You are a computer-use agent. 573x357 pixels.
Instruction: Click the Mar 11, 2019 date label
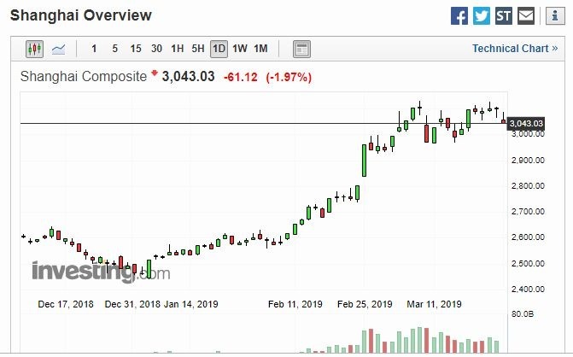[x=434, y=304]
